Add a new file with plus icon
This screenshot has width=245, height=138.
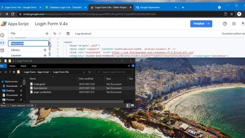point(47,33)
